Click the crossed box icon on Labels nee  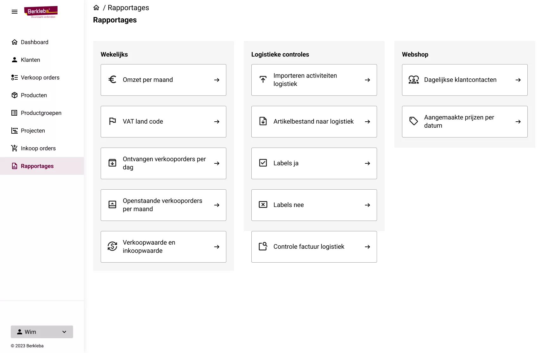tap(263, 205)
